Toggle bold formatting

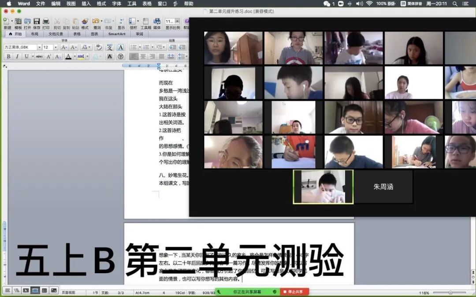[9, 56]
